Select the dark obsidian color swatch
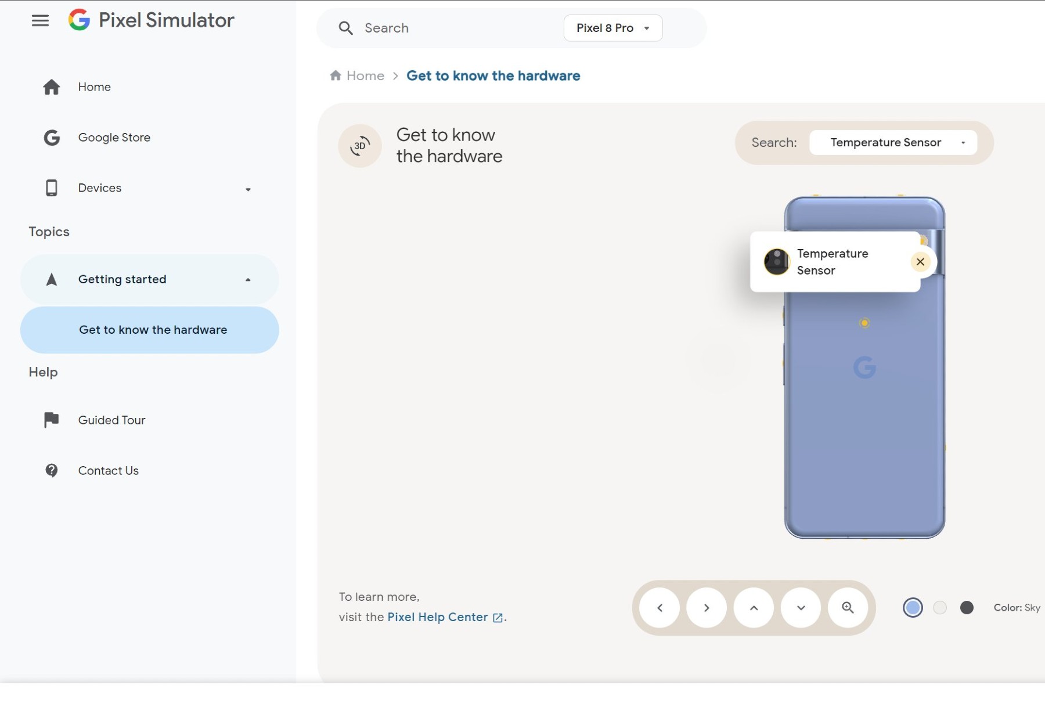The width and height of the screenshot is (1045, 703). pos(967,608)
